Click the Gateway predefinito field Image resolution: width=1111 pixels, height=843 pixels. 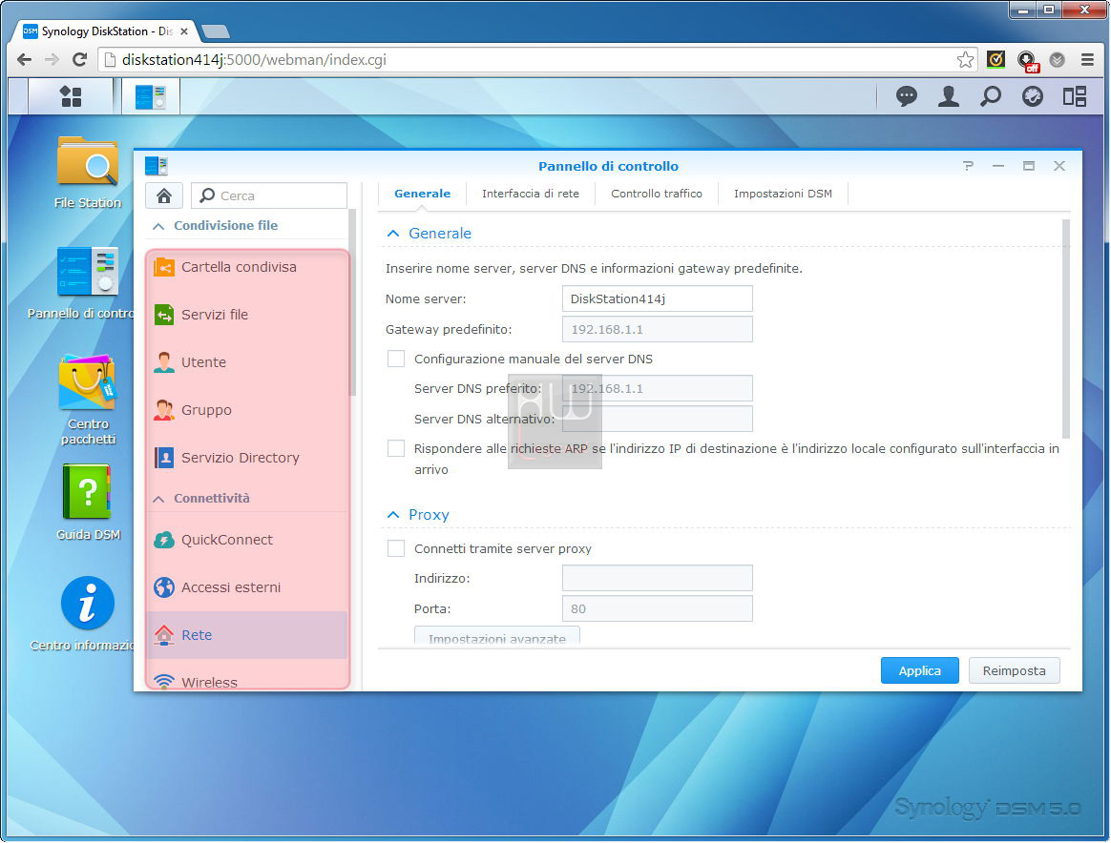coord(657,329)
